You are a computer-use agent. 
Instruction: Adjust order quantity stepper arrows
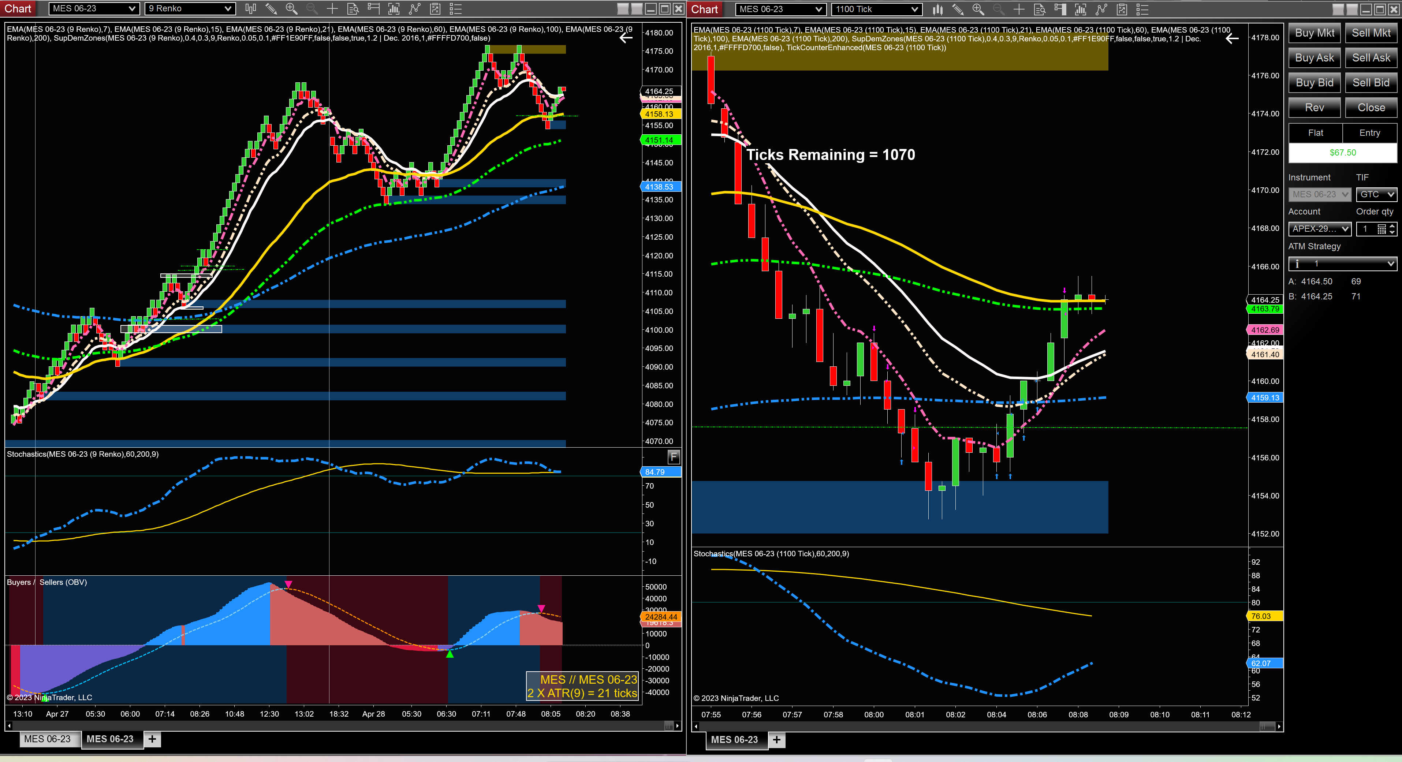click(1392, 229)
